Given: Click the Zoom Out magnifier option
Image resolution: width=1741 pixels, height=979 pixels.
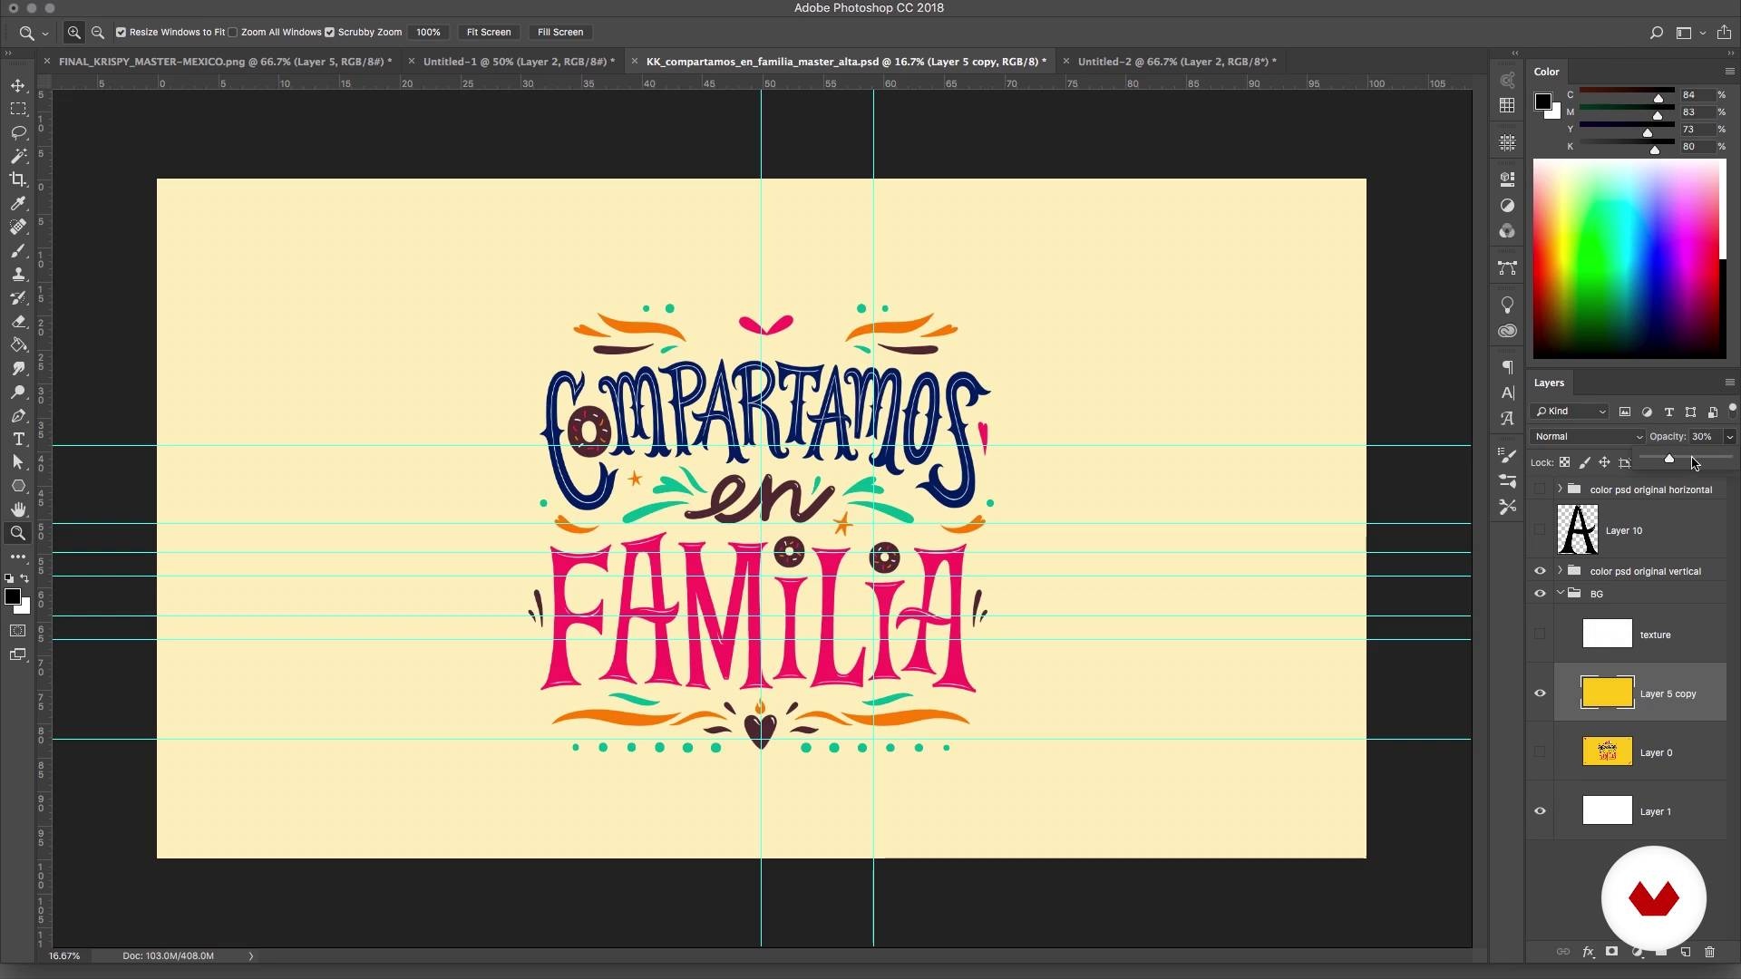Looking at the screenshot, I should [98, 33].
